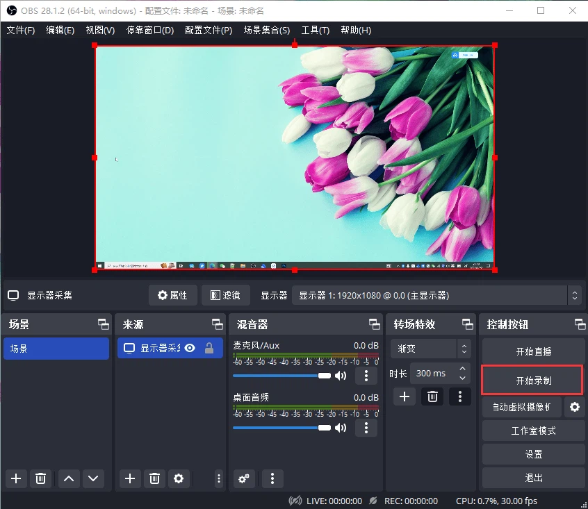The image size is (588, 509).
Task: Open virtual camera settings gear
Action: pos(575,407)
